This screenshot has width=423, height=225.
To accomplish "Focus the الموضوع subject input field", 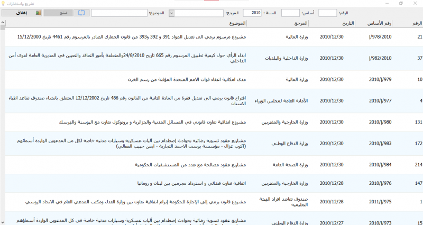I will [119, 13].
